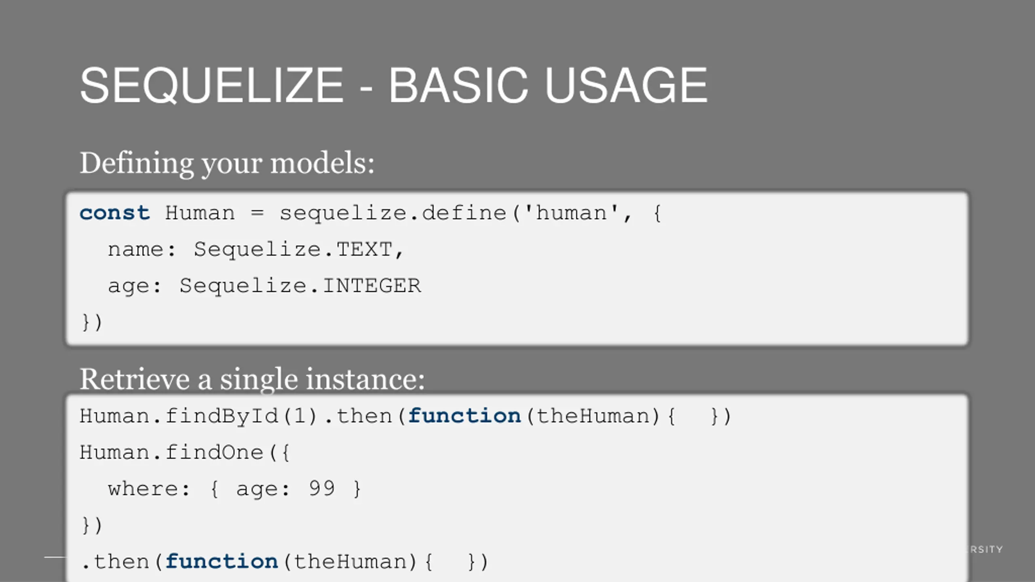This screenshot has height=582, width=1035.
Task: Click the 'Human' variable name after const
Action: click(x=200, y=213)
